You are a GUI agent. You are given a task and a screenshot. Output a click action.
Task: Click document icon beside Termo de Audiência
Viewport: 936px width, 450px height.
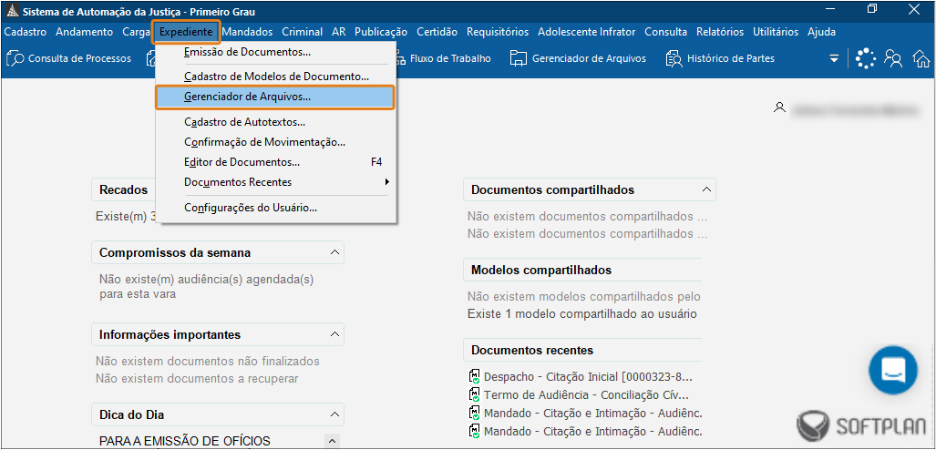(x=475, y=395)
